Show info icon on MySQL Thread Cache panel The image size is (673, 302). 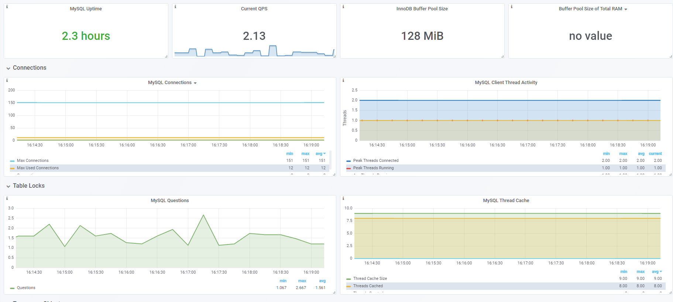[343, 198]
